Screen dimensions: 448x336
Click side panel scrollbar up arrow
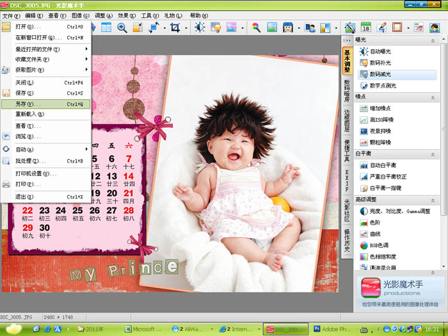pyautogui.click(x=444, y=39)
